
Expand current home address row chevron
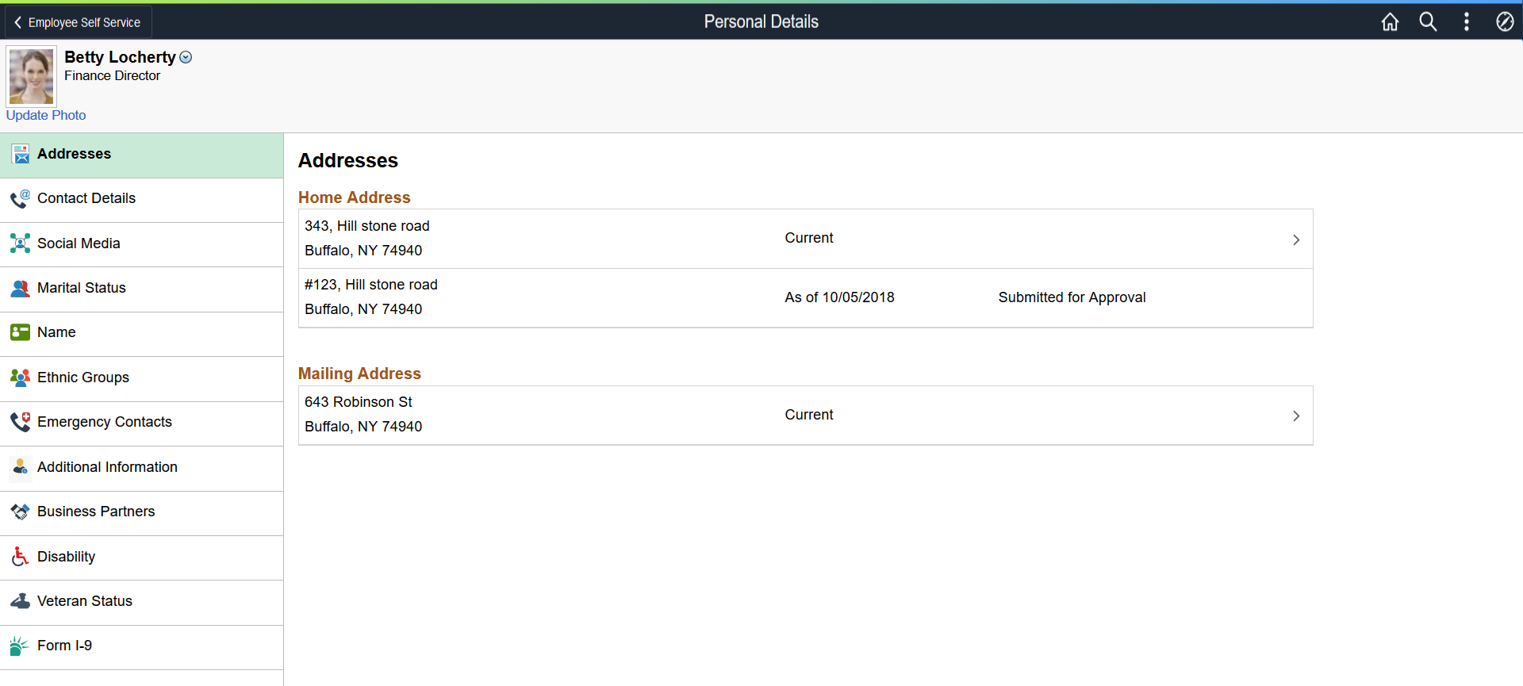1296,240
